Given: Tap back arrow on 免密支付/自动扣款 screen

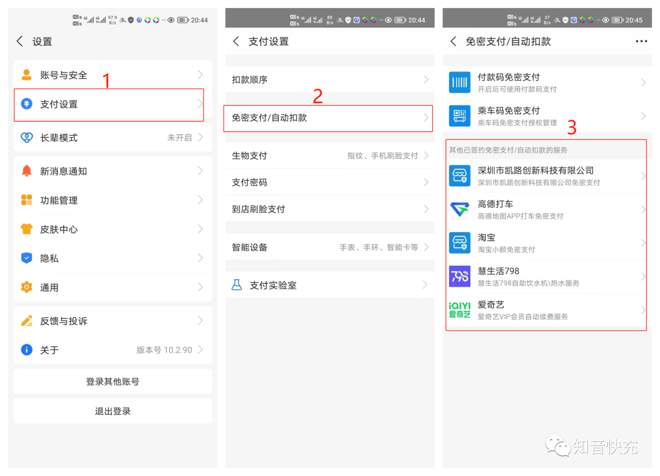Looking at the screenshot, I should 453,41.
